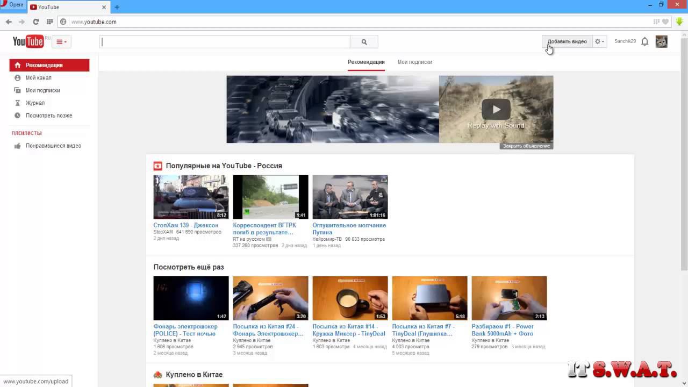688x387 pixels.
Task: Click the 1:01:16 long video thumbnail
Action: 350,197
